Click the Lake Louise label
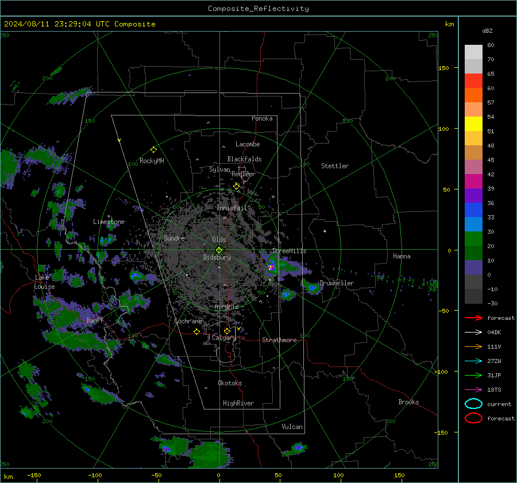The image size is (517, 483). (x=44, y=282)
